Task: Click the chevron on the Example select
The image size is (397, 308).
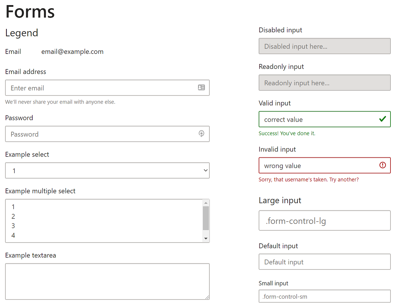Action: [x=205, y=170]
